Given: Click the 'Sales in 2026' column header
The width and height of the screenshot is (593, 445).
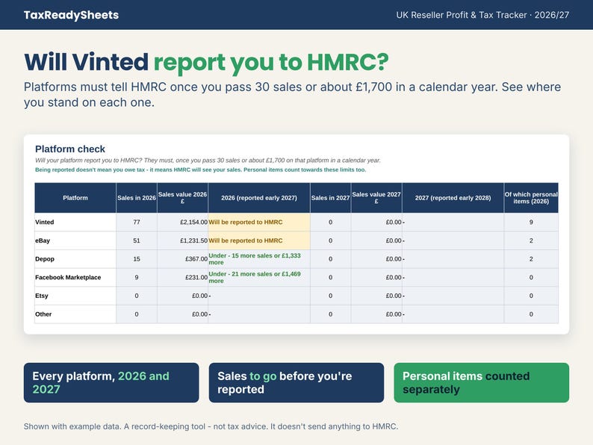Looking at the screenshot, I should [x=137, y=198].
